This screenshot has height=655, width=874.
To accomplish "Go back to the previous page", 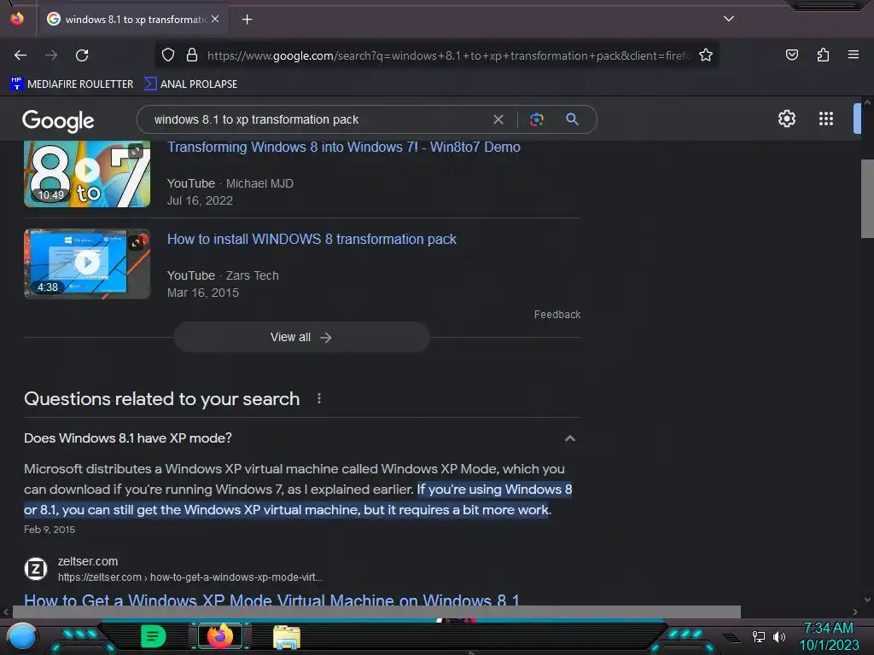I will coord(20,55).
